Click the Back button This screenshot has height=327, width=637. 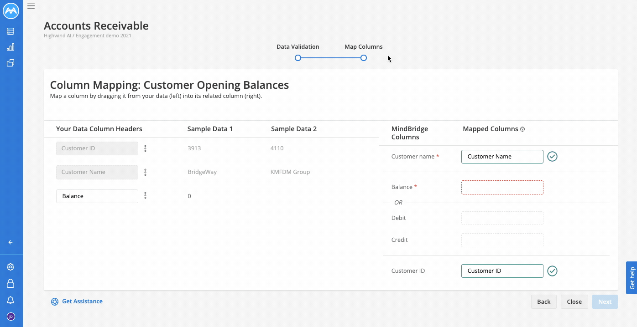544,302
